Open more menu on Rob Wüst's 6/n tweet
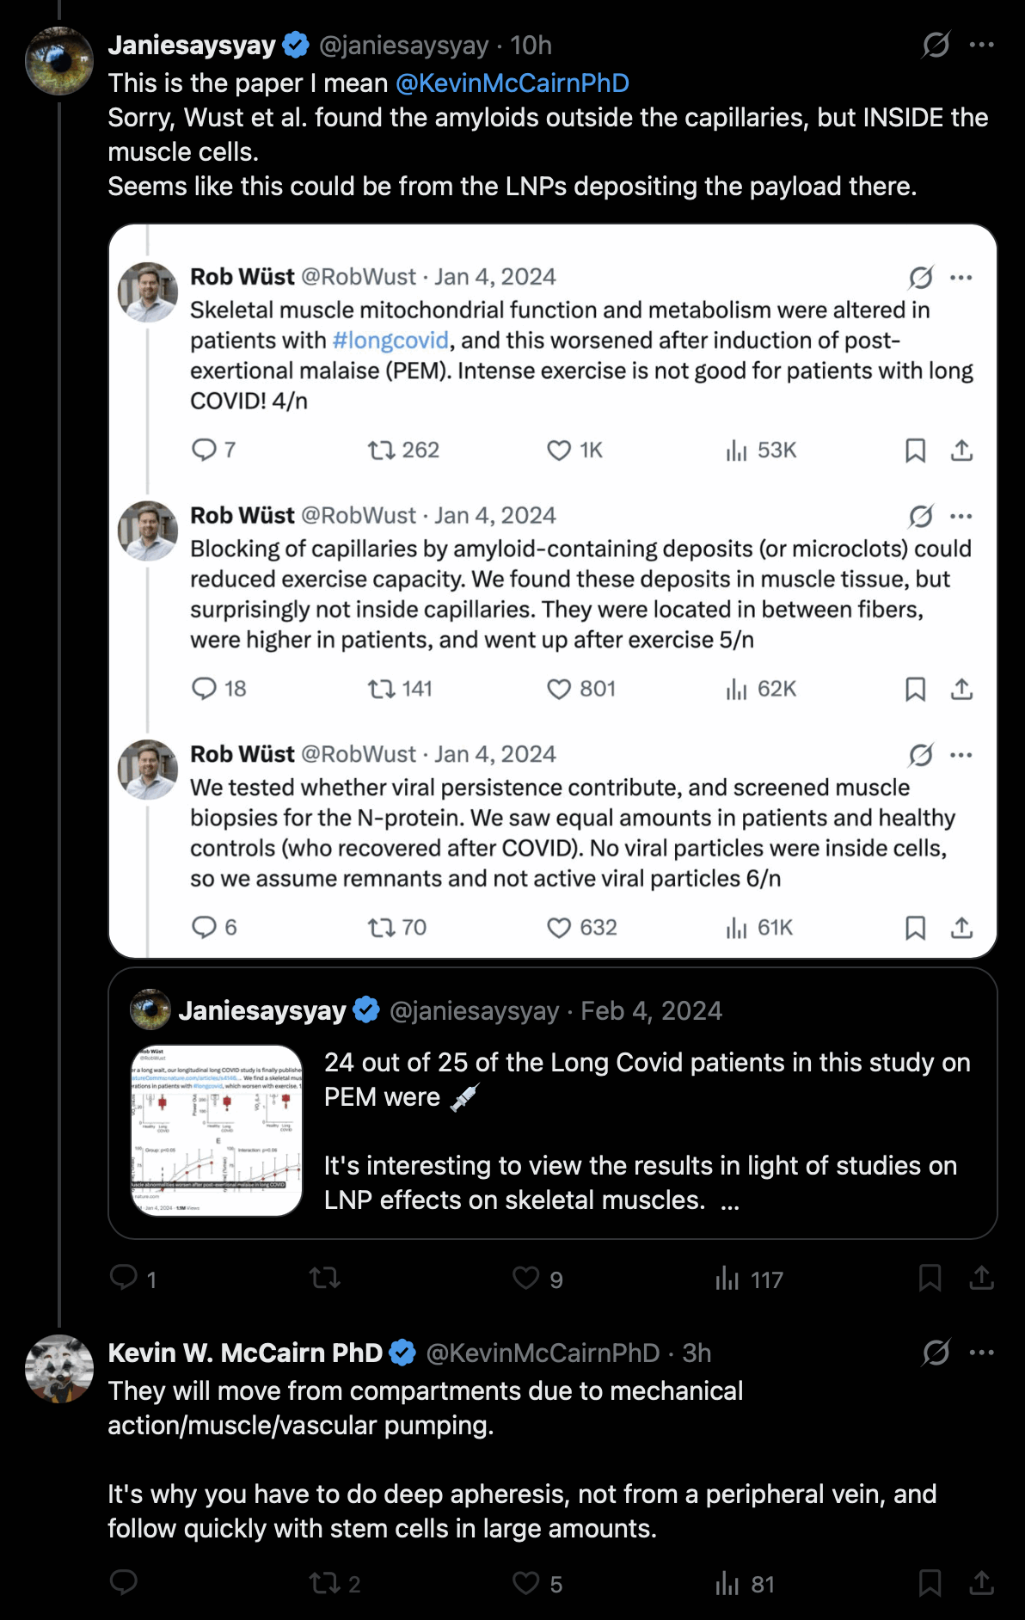Image resolution: width=1025 pixels, height=1620 pixels. (961, 755)
